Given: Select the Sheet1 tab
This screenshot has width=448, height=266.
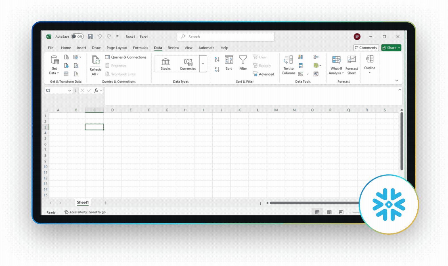Looking at the screenshot, I should coord(83,203).
